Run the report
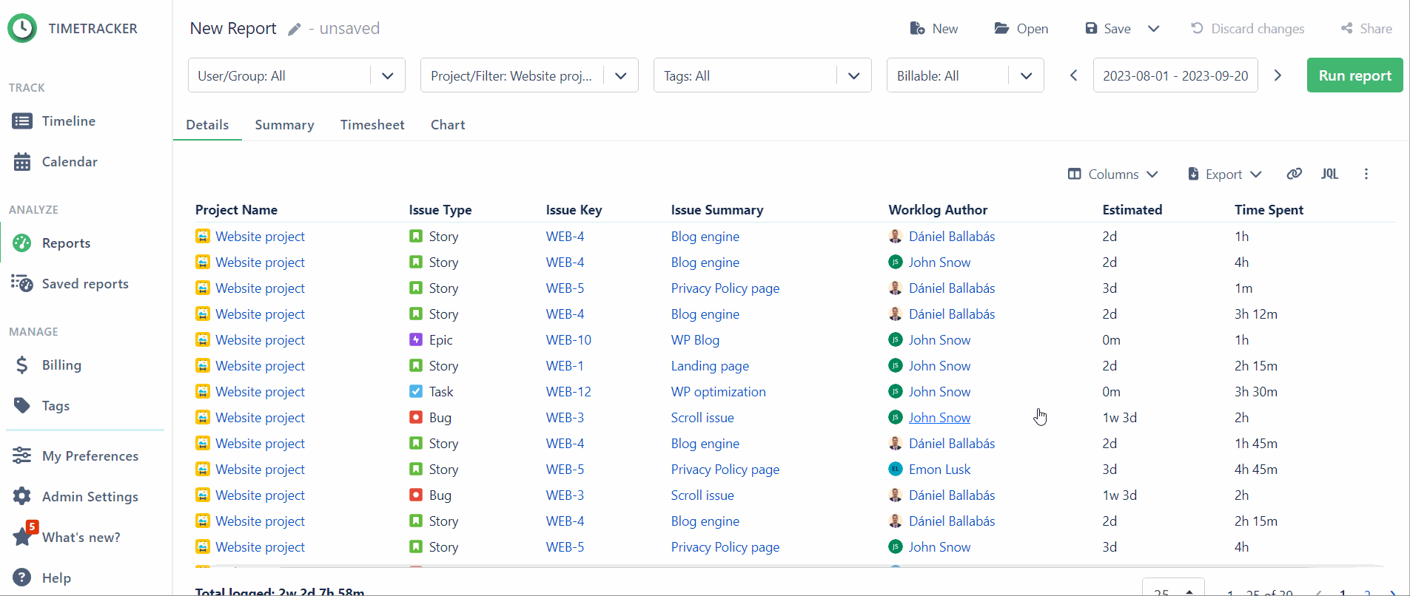Viewport: 1410px width, 596px height. [x=1355, y=75]
